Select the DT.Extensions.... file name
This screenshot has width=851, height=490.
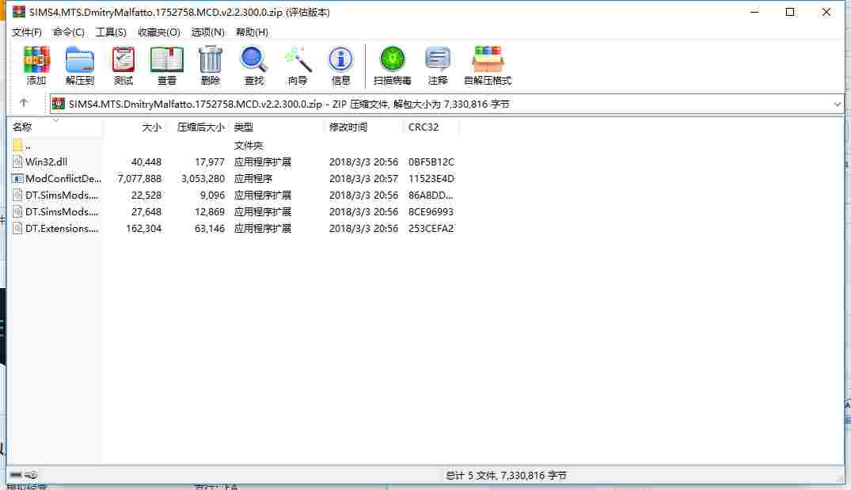[x=62, y=229]
